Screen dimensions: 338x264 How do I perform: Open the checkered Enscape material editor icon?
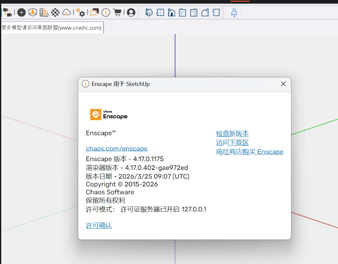(55, 12)
